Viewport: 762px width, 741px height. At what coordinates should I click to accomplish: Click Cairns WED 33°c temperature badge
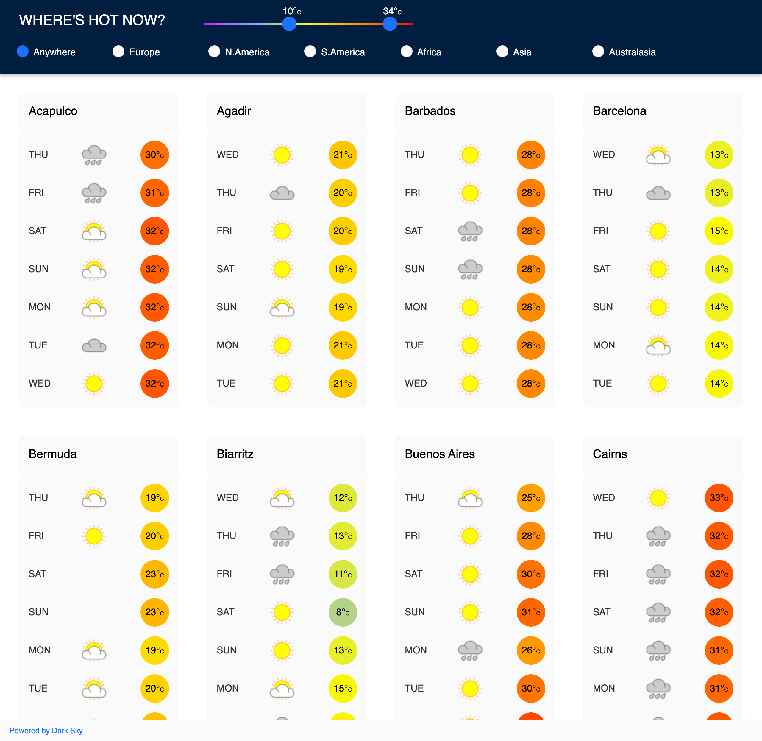[x=719, y=498]
